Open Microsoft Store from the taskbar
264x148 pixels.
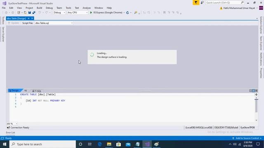[118, 144]
